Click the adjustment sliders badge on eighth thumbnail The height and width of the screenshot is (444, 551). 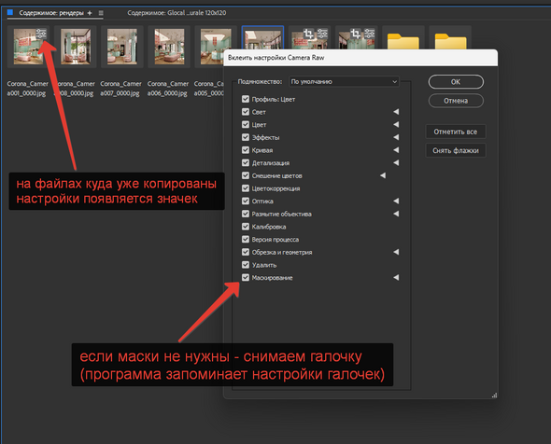[369, 34]
